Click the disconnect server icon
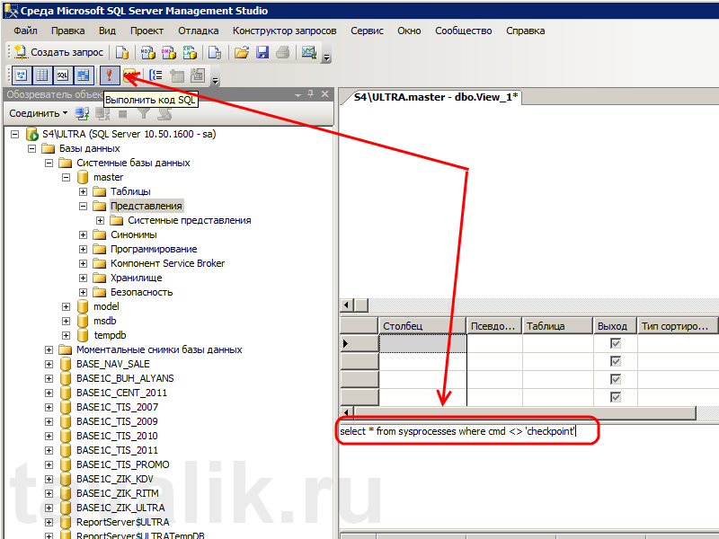The height and width of the screenshot is (539, 719). 102,113
